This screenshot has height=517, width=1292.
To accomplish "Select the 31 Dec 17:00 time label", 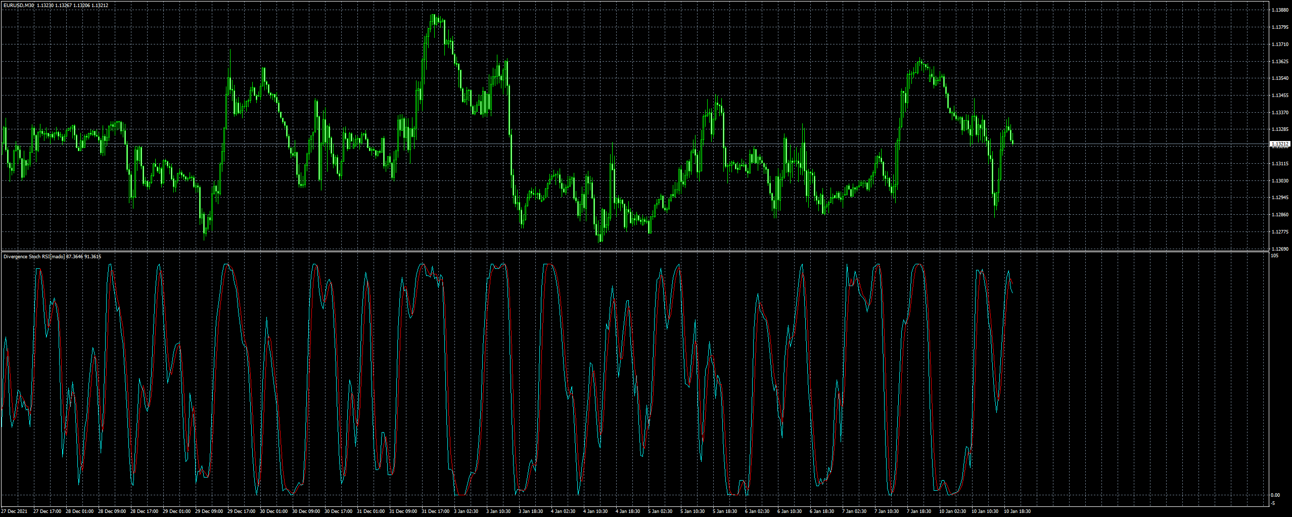I will [435, 511].
